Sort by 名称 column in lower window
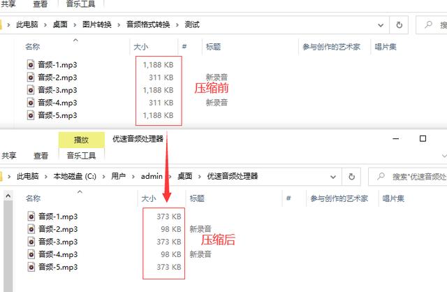 33,198
